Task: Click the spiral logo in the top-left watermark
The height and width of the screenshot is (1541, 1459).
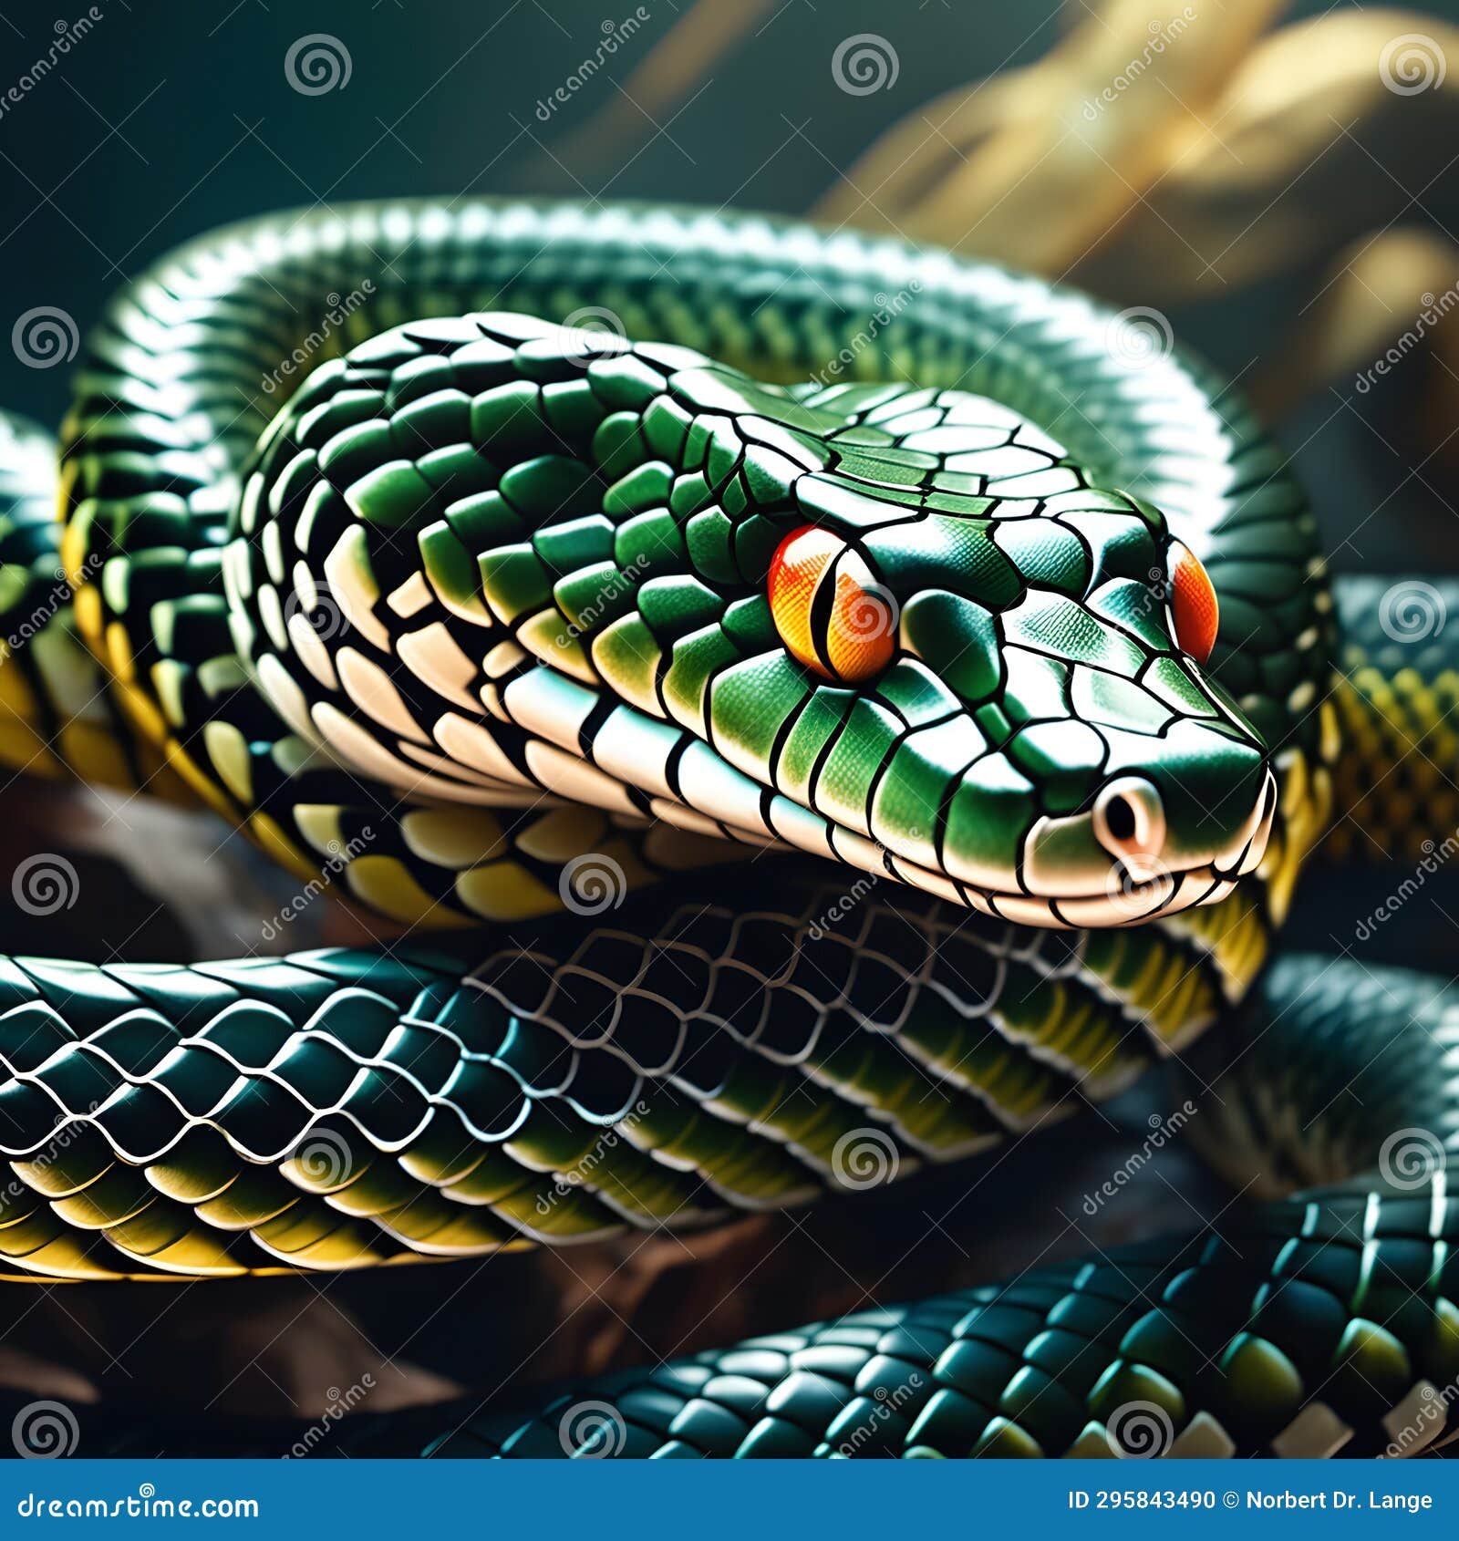Action: [315, 66]
